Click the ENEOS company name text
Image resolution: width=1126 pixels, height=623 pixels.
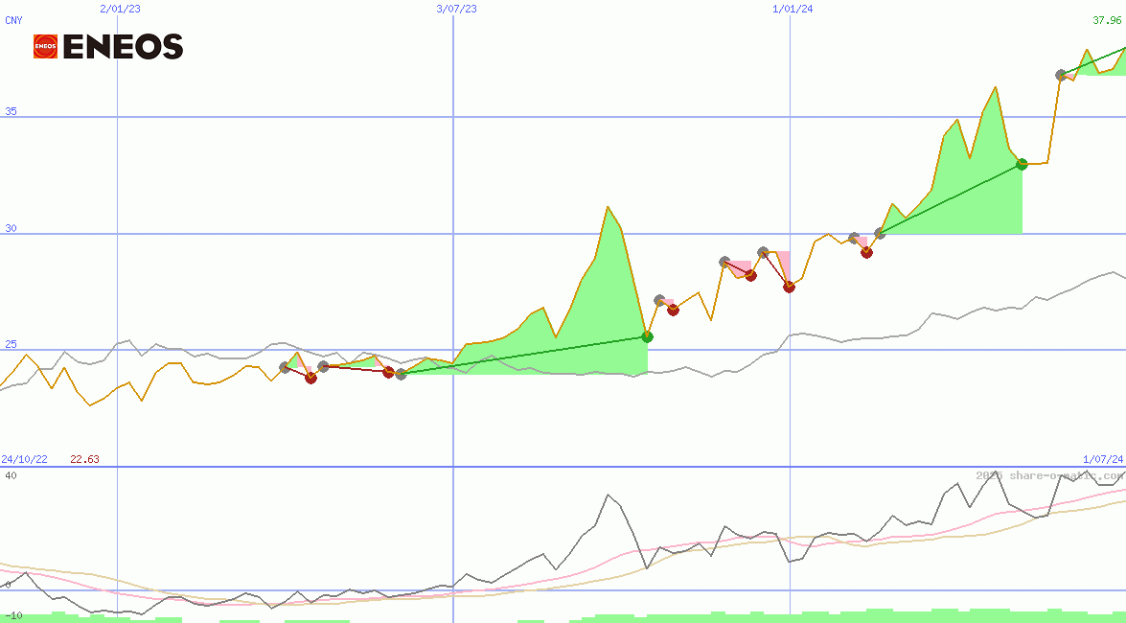click(x=123, y=47)
